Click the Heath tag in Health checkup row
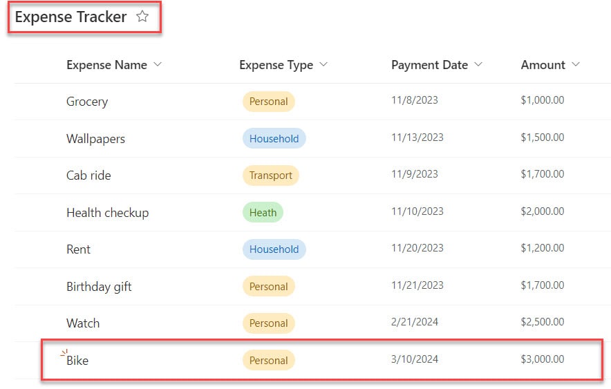Image resolution: width=611 pixels, height=389 pixels. 263,213
